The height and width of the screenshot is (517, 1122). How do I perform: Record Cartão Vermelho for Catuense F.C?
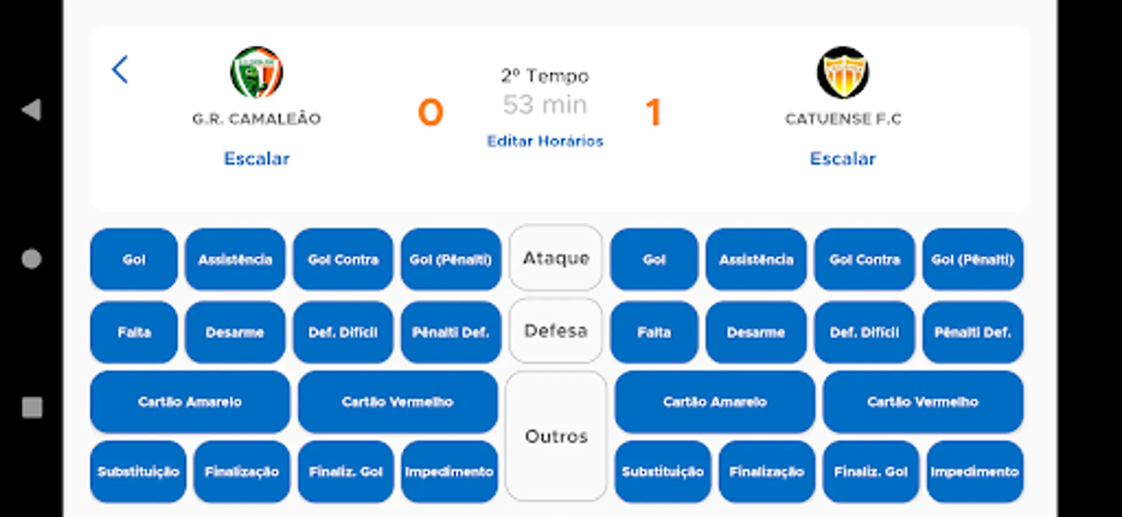pos(922,402)
